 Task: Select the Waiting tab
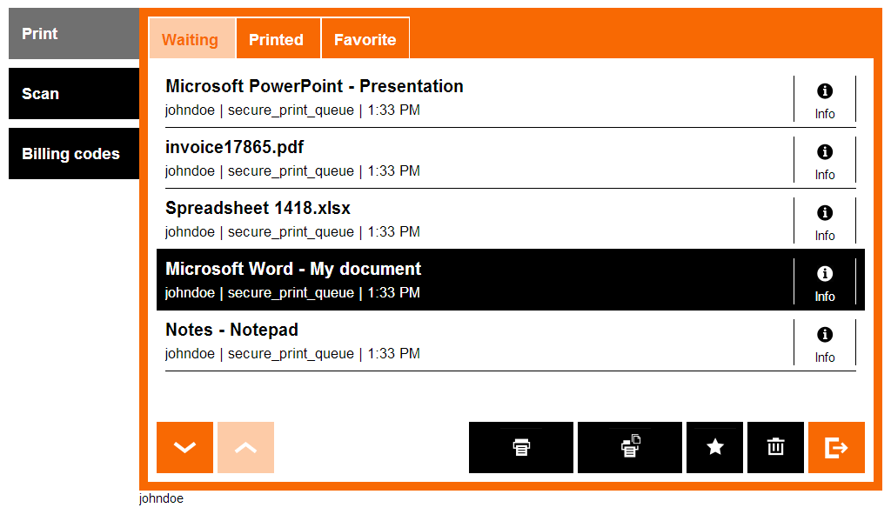191,39
